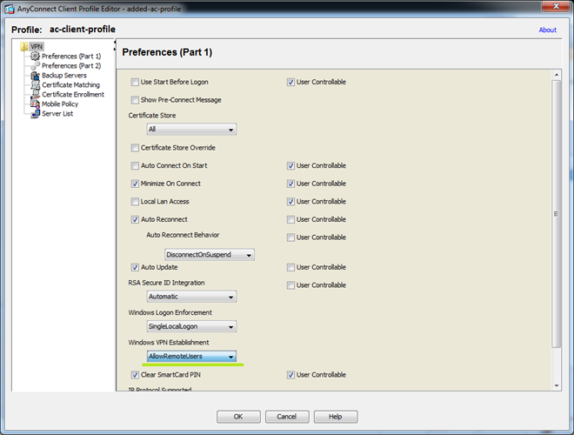The image size is (574, 435).
Task: Click the preferences scrollbar down arrow
Action: [x=557, y=385]
